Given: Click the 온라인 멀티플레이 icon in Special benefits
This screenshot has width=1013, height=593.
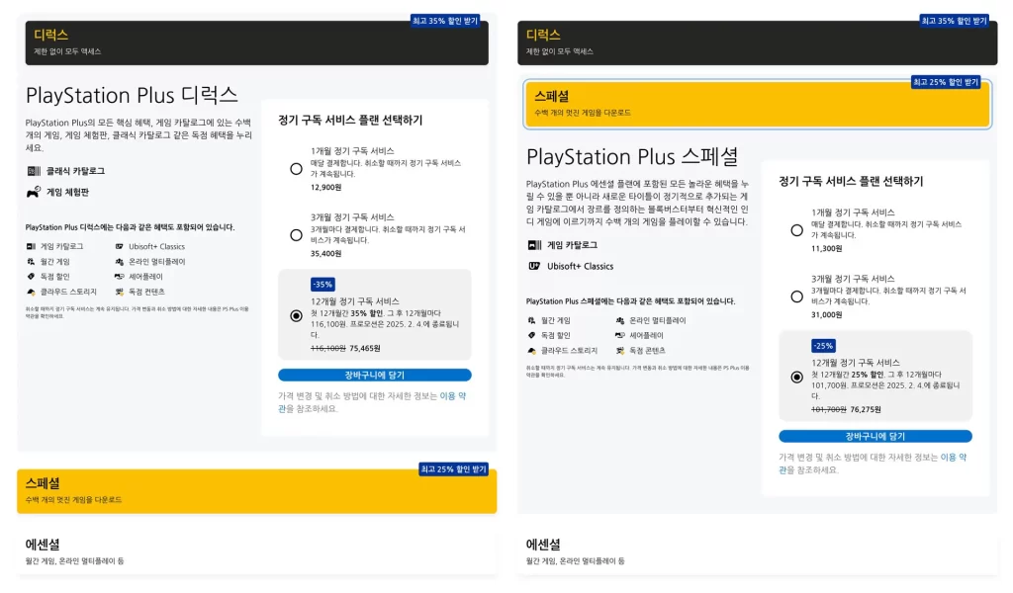Looking at the screenshot, I should [621, 319].
